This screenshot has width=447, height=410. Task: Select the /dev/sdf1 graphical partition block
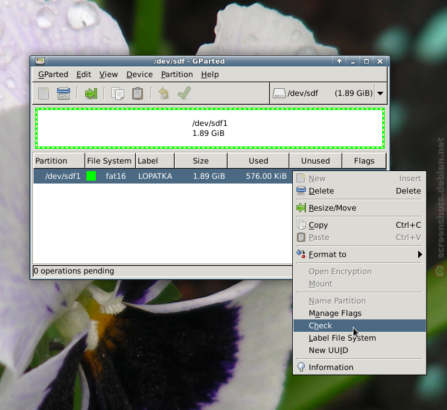210,128
